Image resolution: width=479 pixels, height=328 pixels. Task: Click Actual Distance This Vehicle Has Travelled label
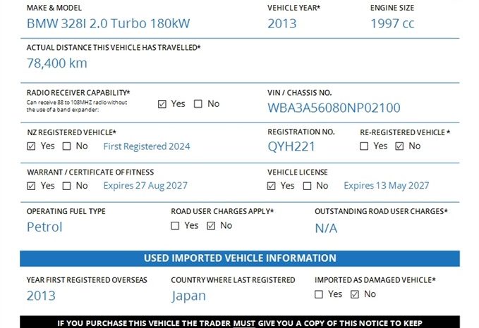114,48
